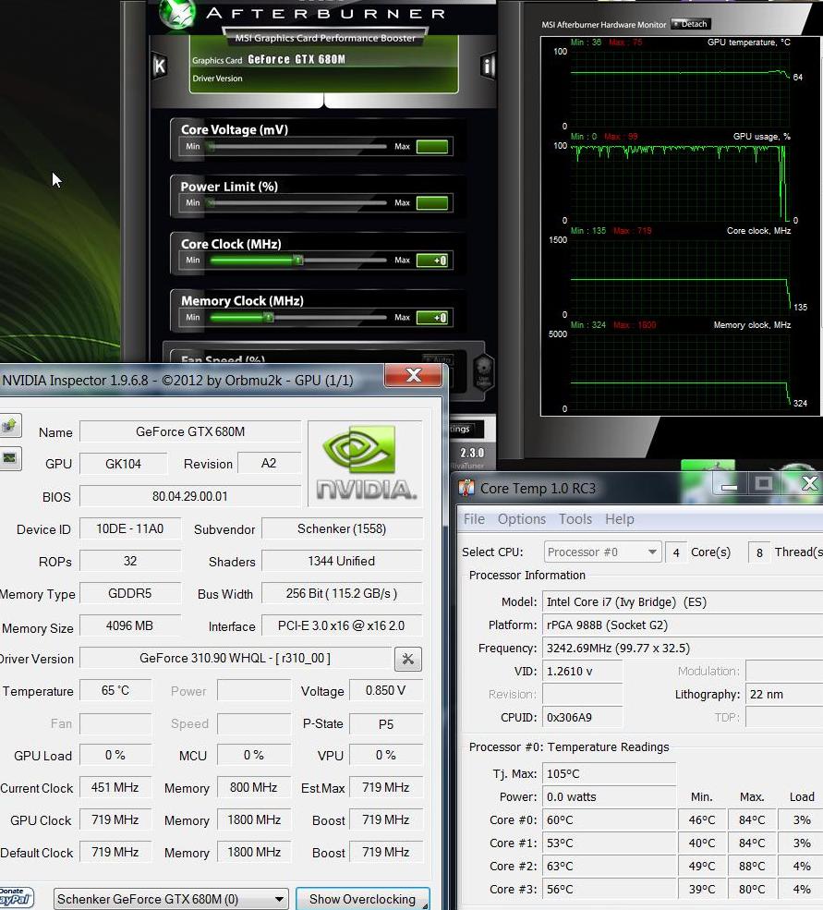Select Core #2 max temperature '88°C'
The height and width of the screenshot is (910, 823).
[752, 866]
